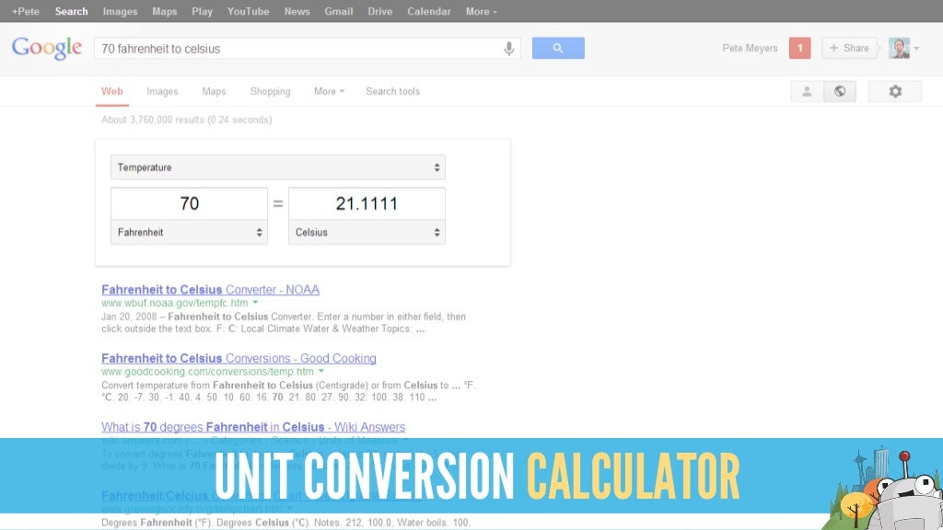Expand arrow next to www.goodcooking.com URL
This screenshot has height=530, width=943.
(x=321, y=371)
